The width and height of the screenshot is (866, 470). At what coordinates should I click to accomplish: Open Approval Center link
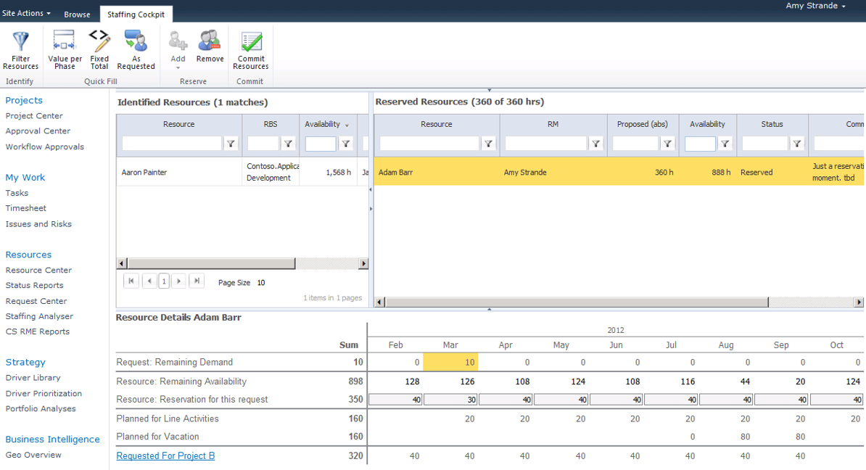(38, 131)
